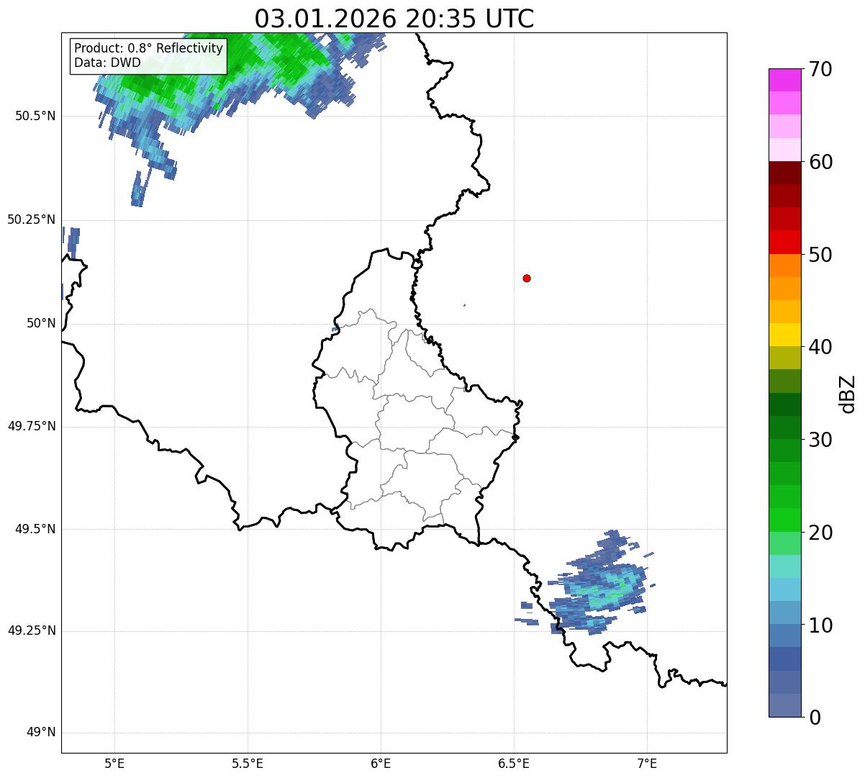865x778 pixels.
Task: Click the 5°E longitude label
Action: pyautogui.click(x=114, y=763)
